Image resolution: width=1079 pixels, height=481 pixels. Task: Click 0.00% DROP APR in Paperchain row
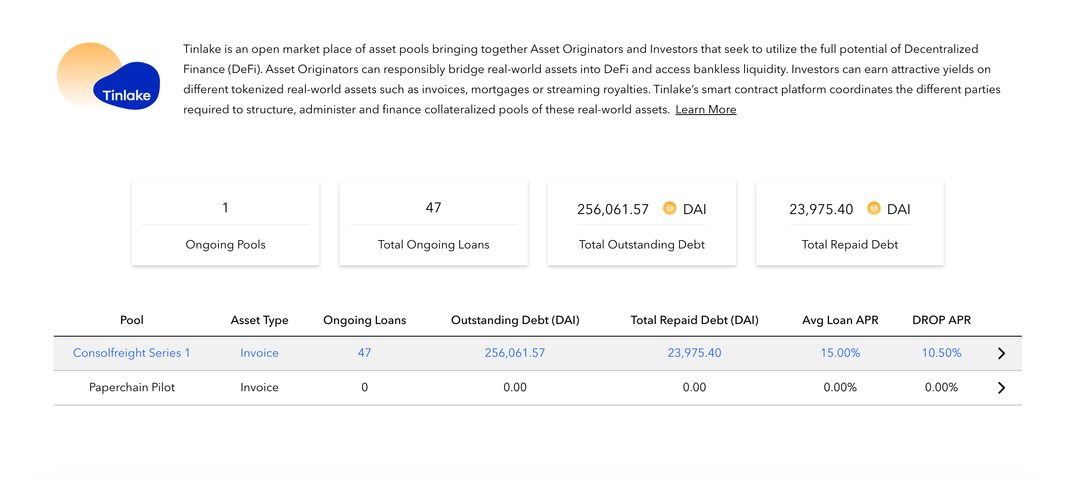(942, 387)
